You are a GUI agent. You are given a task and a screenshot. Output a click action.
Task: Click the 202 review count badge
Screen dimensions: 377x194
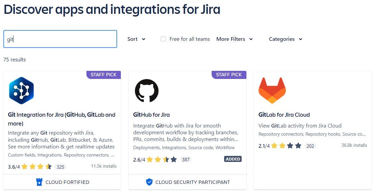click(310, 146)
